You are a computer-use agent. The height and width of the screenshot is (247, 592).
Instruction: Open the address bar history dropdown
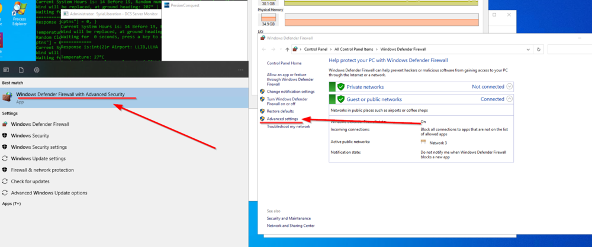tap(528, 50)
